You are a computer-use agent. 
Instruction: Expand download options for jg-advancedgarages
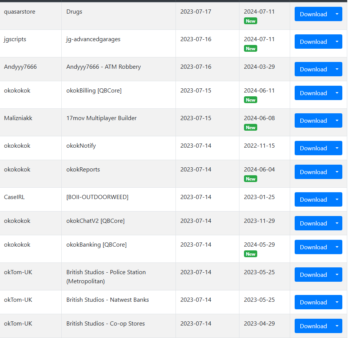point(337,42)
